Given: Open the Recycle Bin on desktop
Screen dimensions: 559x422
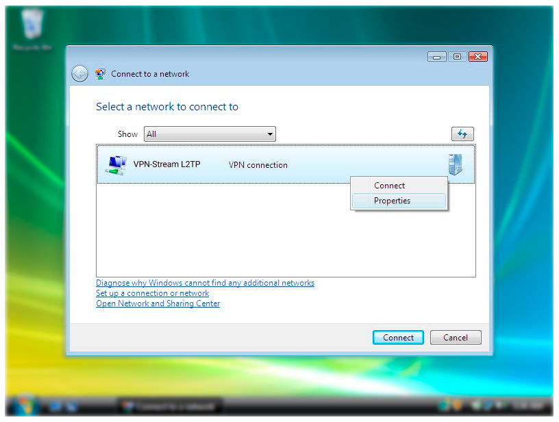Looking at the screenshot, I should click(x=32, y=29).
